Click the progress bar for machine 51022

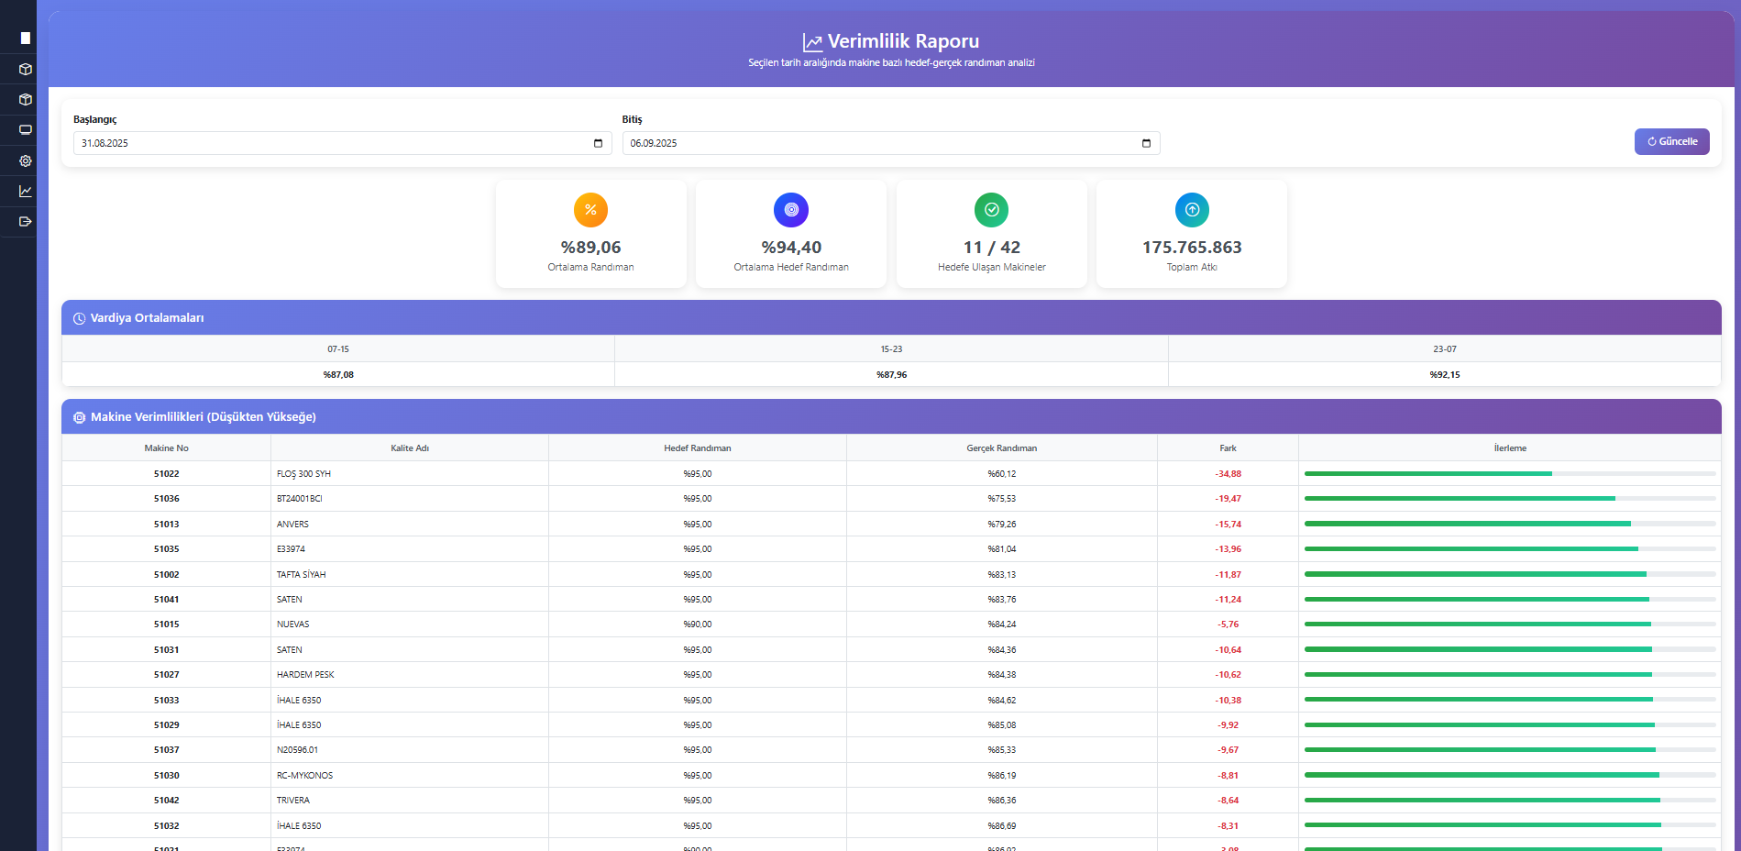click(x=1509, y=474)
